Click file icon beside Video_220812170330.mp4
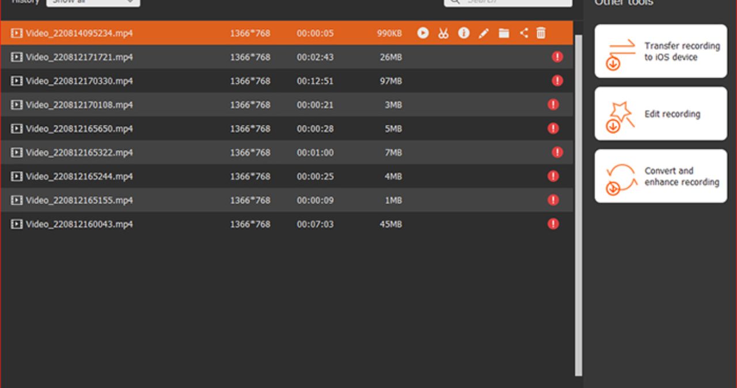The height and width of the screenshot is (388, 737). [17, 81]
